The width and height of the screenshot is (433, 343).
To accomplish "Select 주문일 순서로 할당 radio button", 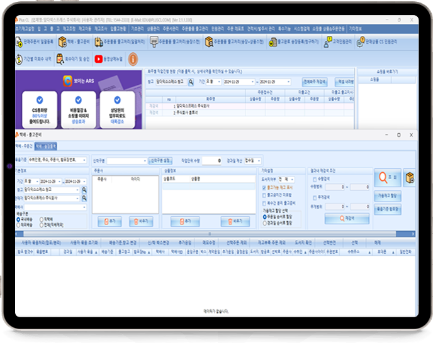I will pyautogui.click(x=264, y=217).
